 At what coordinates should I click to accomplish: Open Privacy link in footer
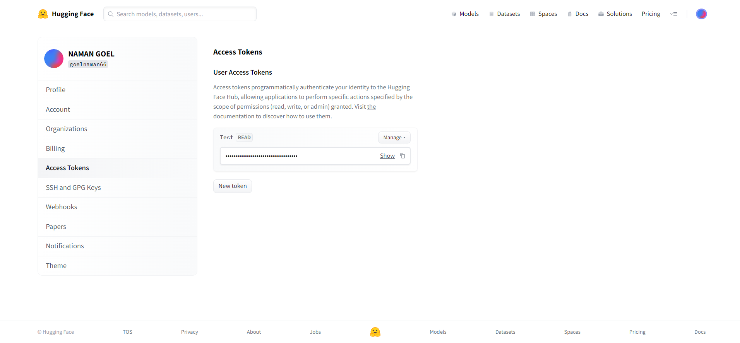pyautogui.click(x=190, y=332)
